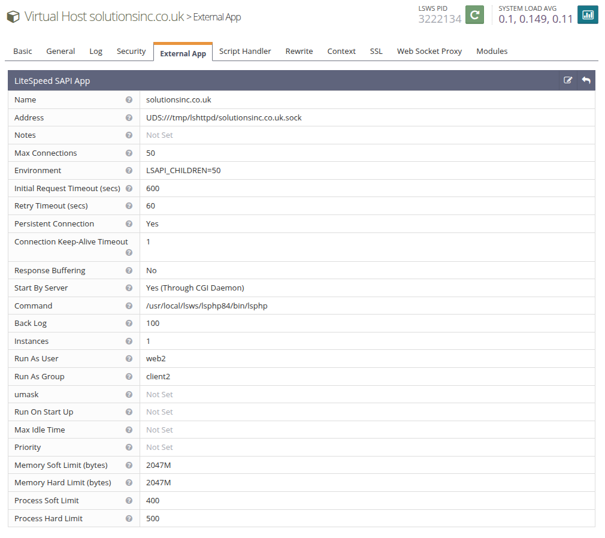This screenshot has height=538, width=605.
Task: Click the Initial Request Timeout value 600
Action: click(153, 188)
